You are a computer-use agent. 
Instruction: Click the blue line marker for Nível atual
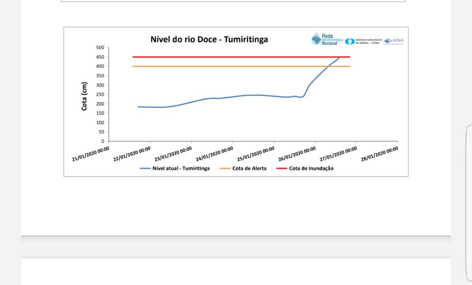coord(145,168)
